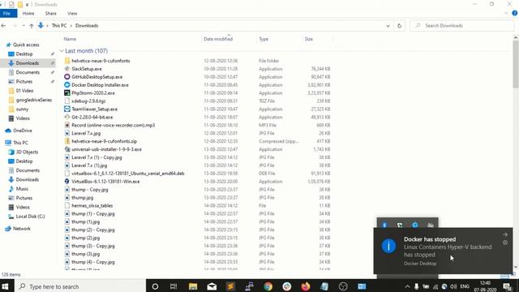Refresh the Downloads folder view
The width and height of the screenshot is (519, 292).
pos(399,25)
